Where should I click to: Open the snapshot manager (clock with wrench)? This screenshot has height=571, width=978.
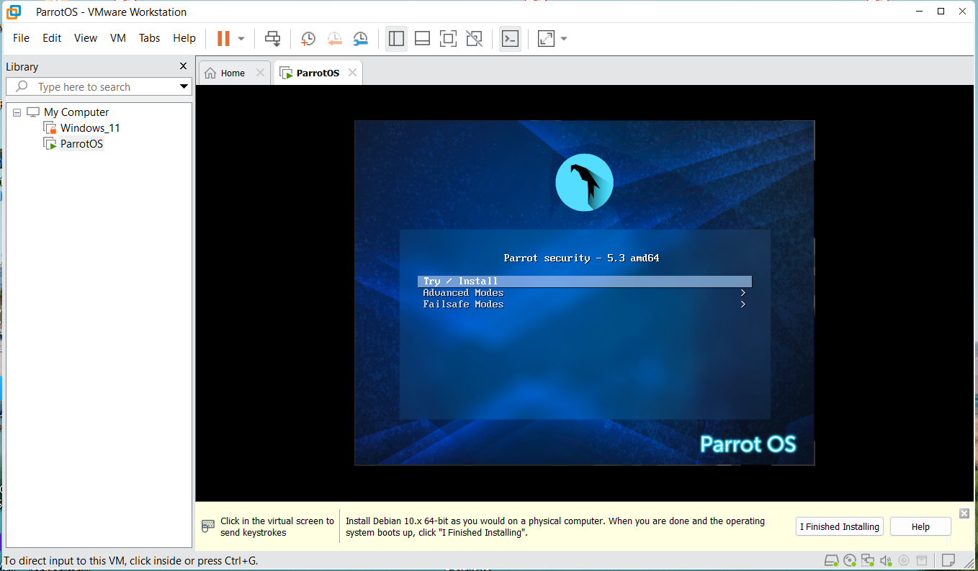(x=360, y=39)
